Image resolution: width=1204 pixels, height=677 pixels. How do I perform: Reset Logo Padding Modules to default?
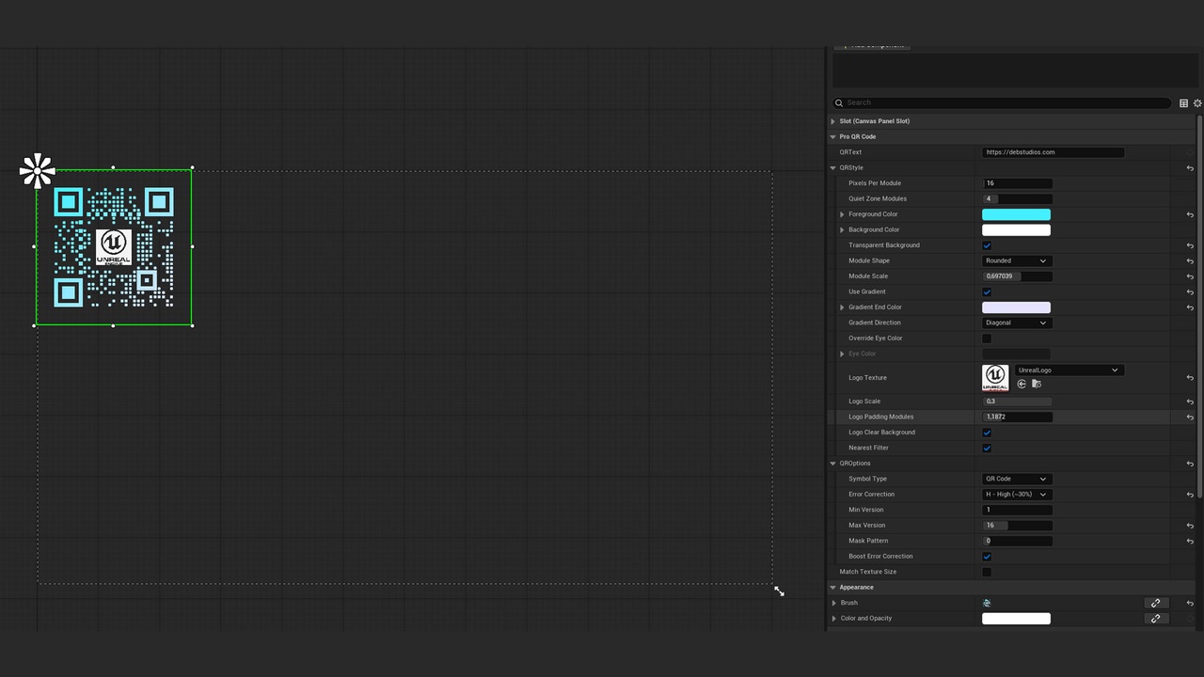click(1190, 417)
